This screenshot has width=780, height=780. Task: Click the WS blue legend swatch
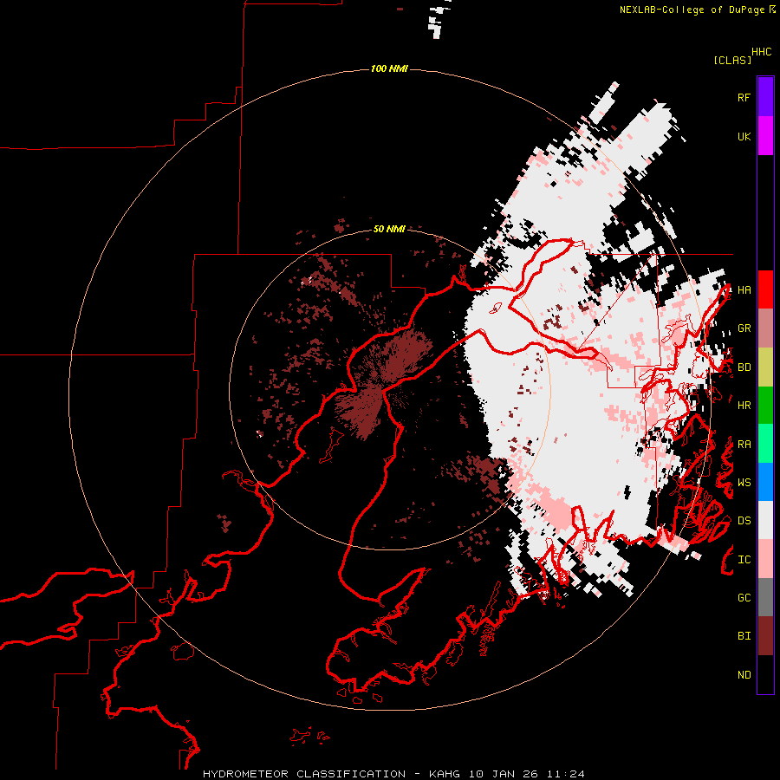point(765,482)
